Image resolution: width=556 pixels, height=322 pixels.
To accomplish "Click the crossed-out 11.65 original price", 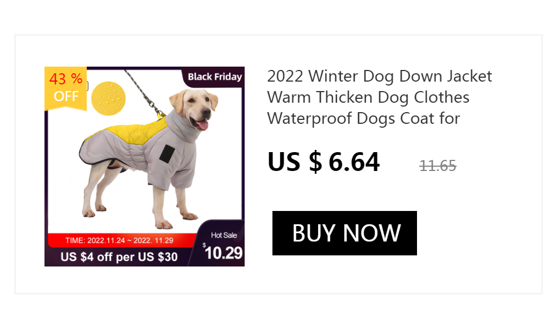I will [438, 166].
